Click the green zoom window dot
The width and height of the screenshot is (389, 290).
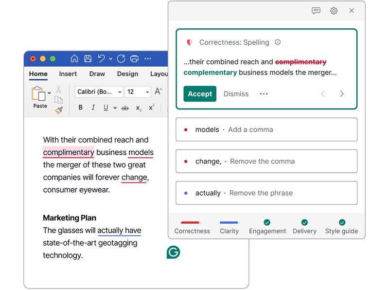click(53, 58)
